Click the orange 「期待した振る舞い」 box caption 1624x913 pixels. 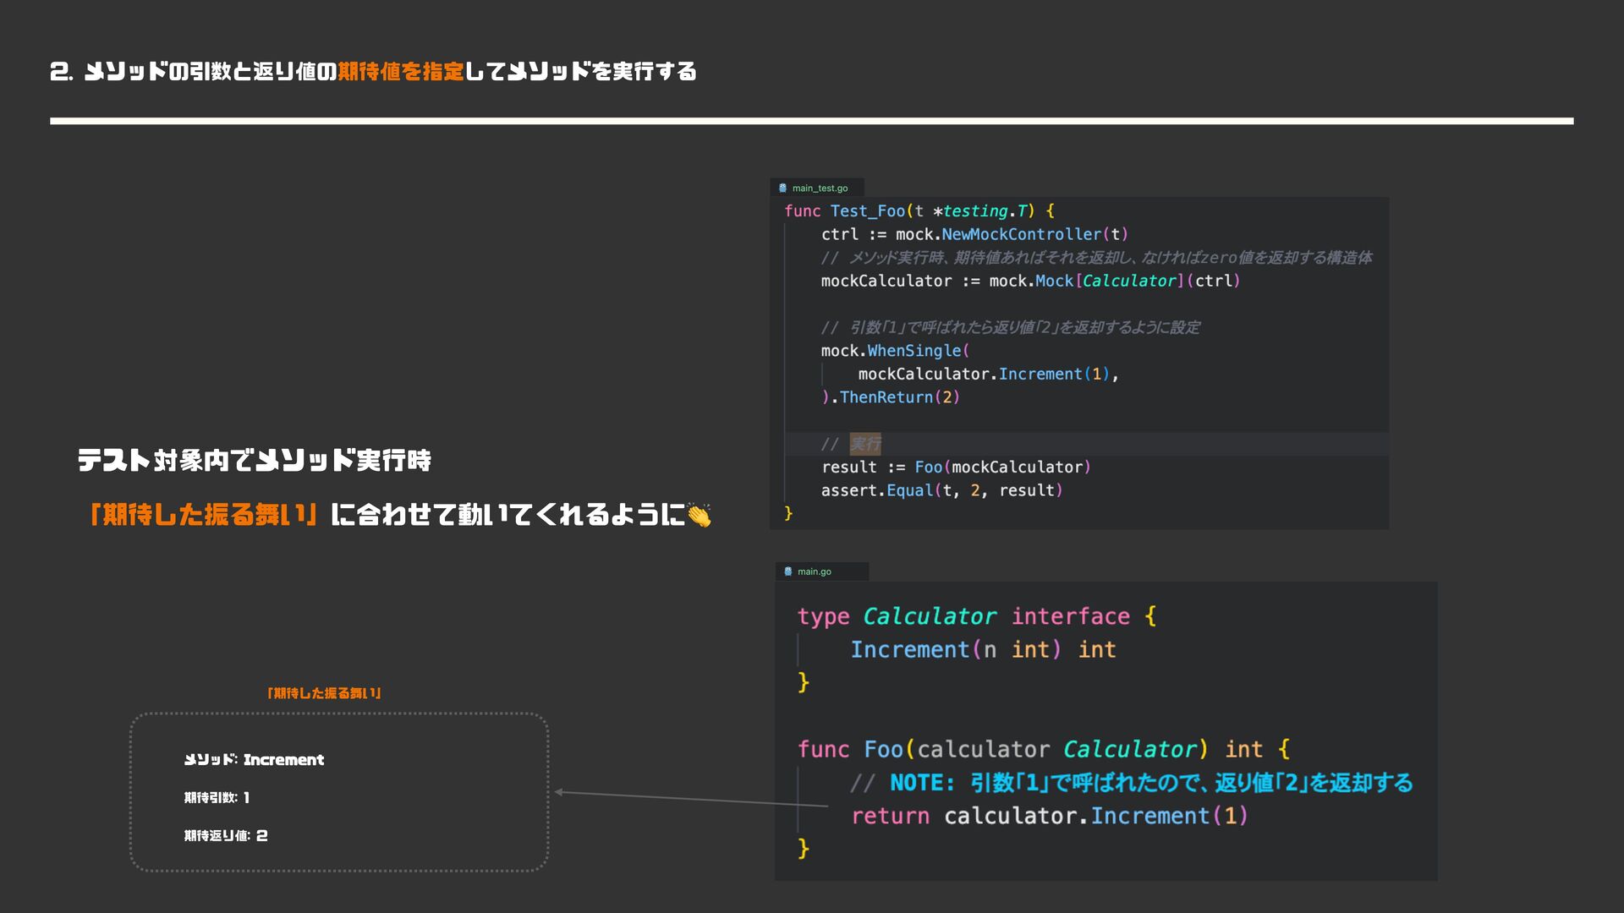pos(324,693)
